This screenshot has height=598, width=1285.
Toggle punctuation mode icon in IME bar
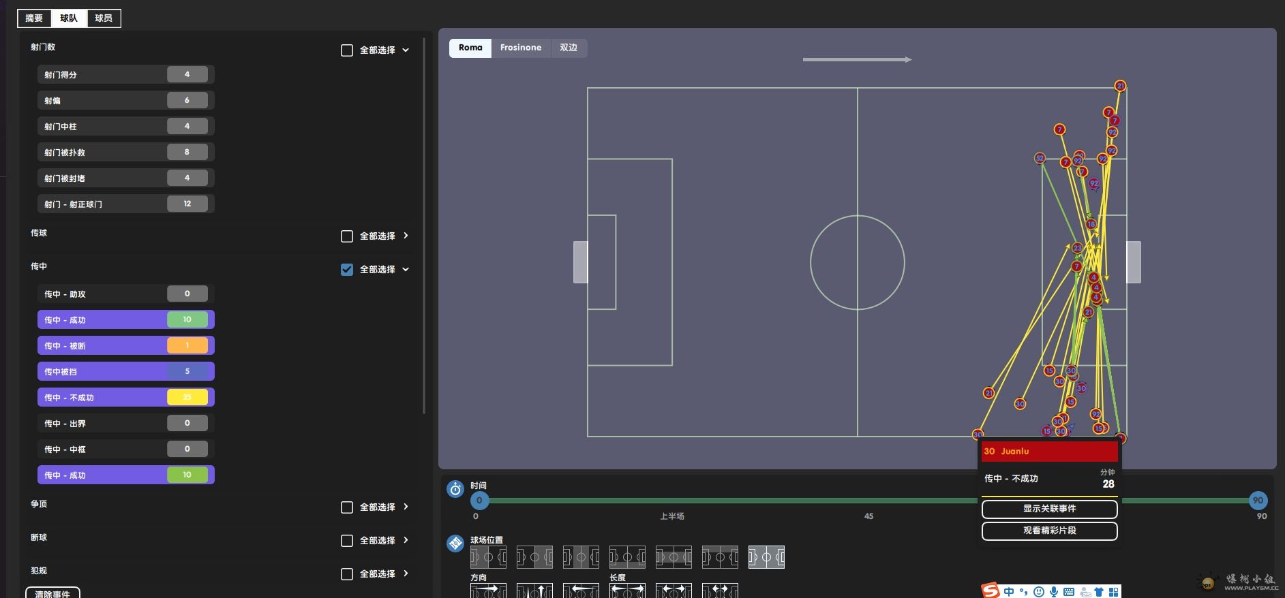click(x=1024, y=592)
